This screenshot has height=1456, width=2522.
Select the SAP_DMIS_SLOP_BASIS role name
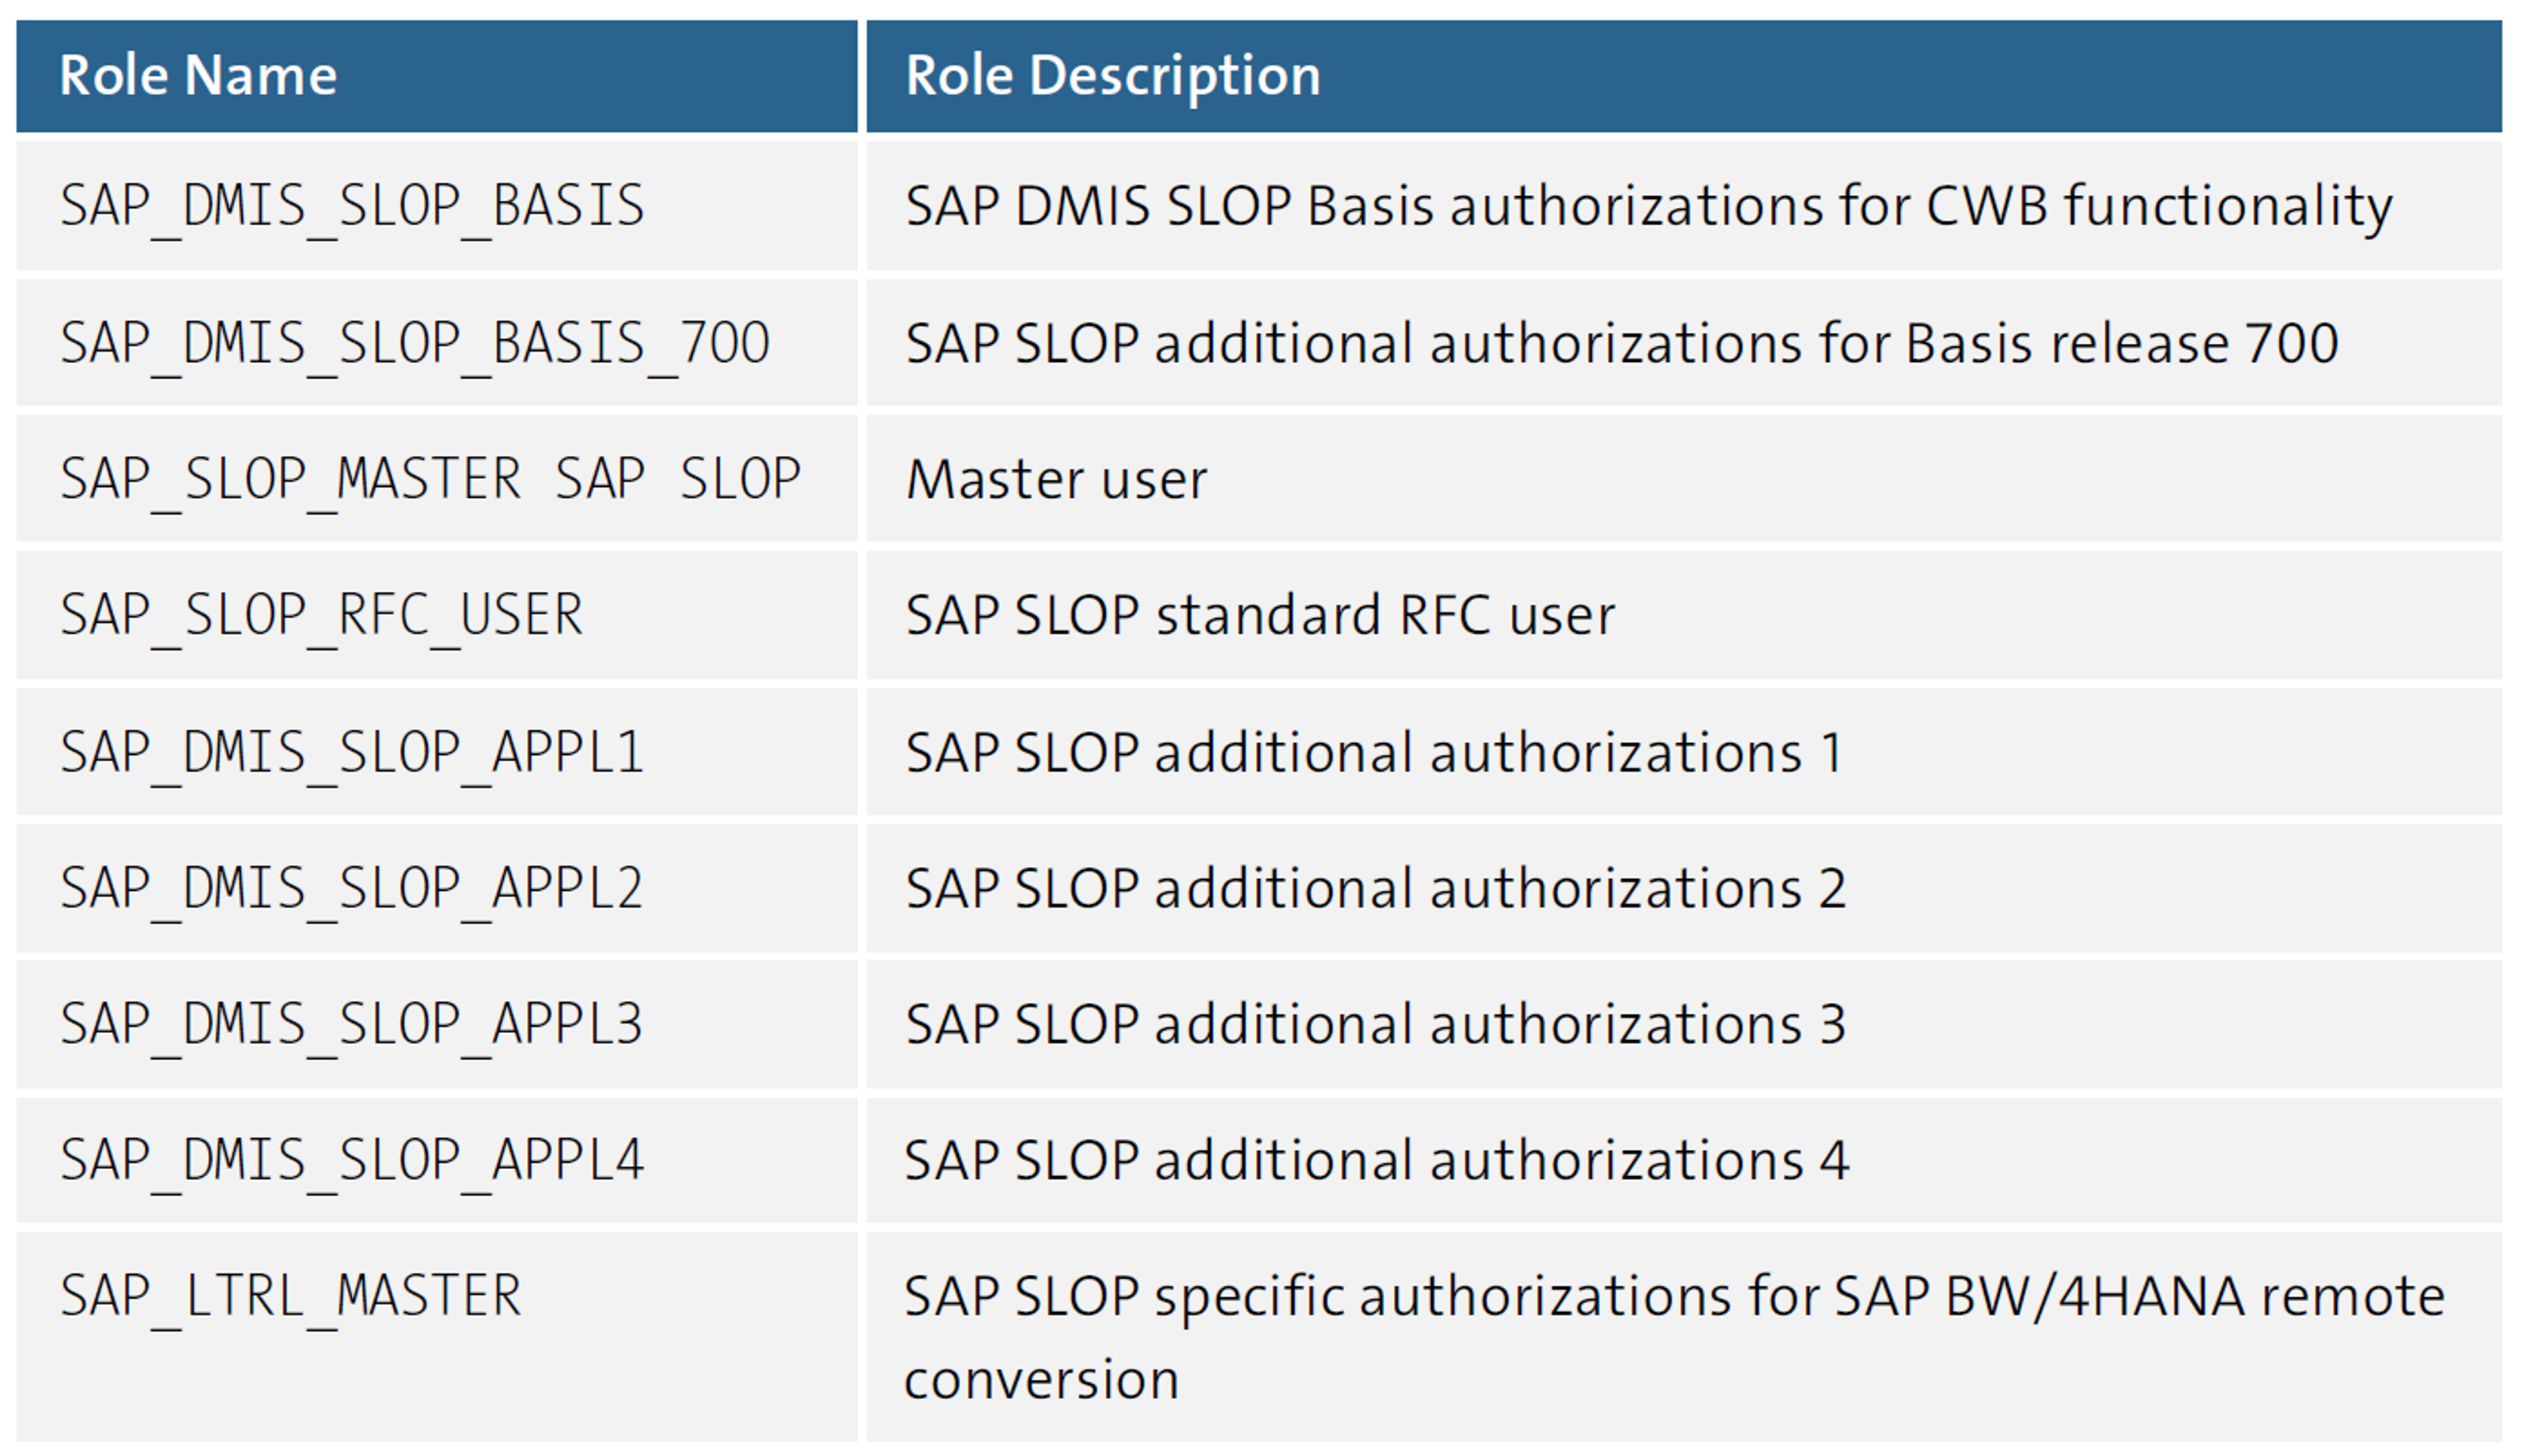(355, 207)
